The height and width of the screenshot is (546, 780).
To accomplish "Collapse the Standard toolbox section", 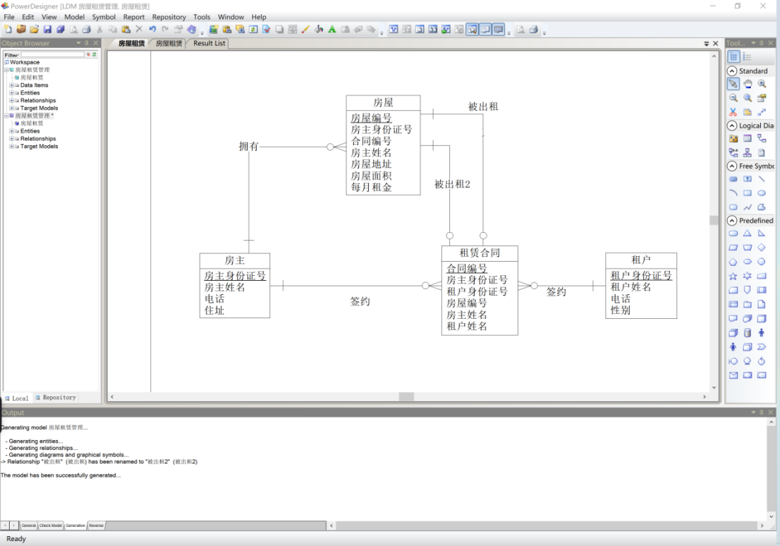I will (732, 71).
